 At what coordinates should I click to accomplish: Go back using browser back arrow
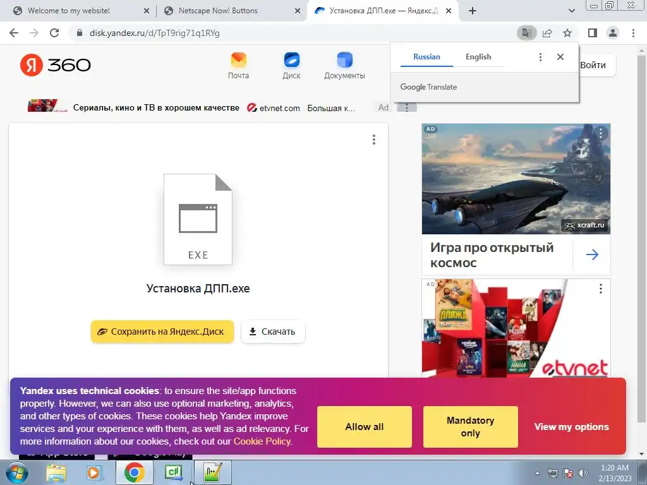pos(14,33)
